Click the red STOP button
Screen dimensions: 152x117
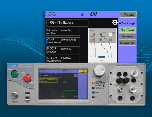click(27, 78)
